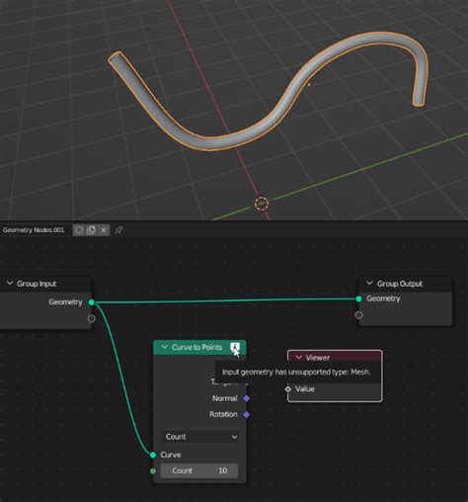Image resolution: width=468 pixels, height=502 pixels.
Task: Duplicate node tree with the copy icon
Action: coord(91,230)
